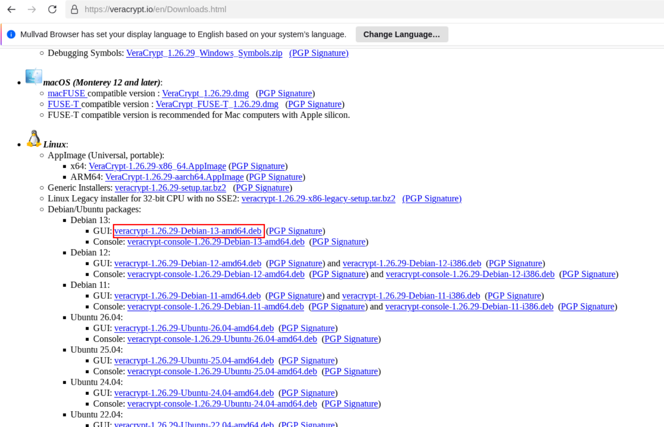Screen dimensions: 664x427
Task: Download veracrypt-console-1.26.29-Debian-11-i386.deb
Action: [469, 307]
